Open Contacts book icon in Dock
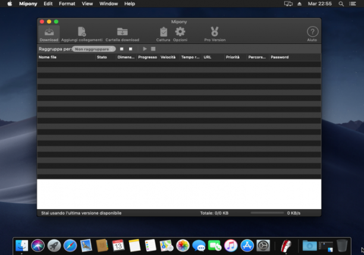Viewport: 364px width, 255px height. (102, 245)
